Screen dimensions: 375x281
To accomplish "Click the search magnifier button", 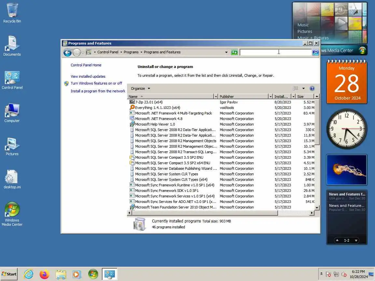I will (315, 52).
